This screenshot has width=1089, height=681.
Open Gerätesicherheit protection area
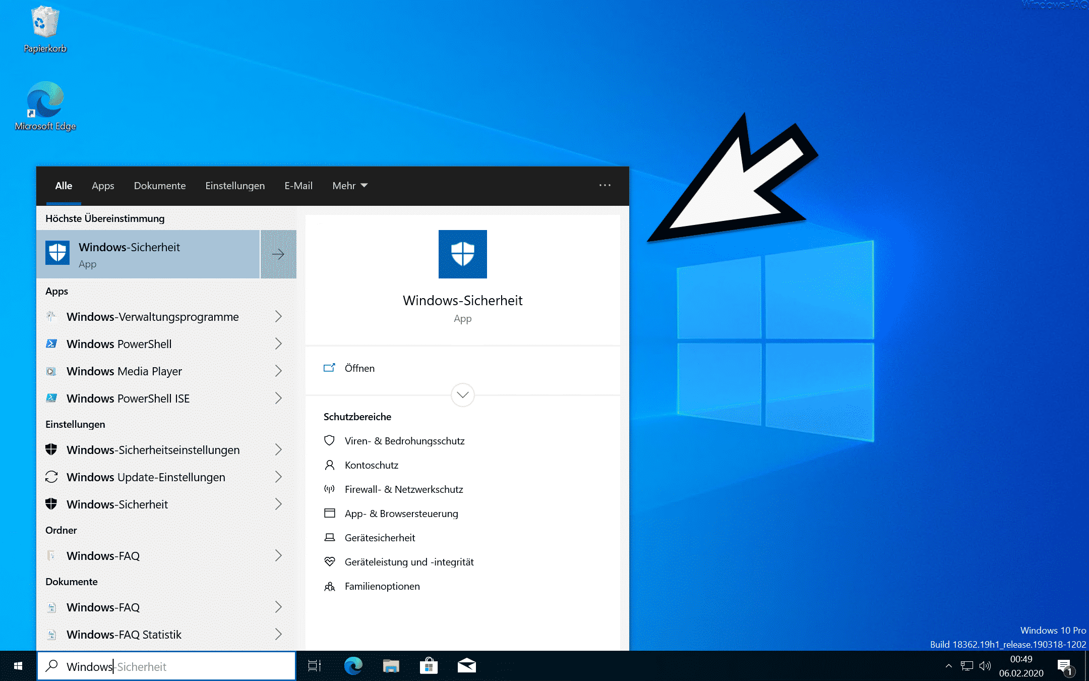pos(380,538)
